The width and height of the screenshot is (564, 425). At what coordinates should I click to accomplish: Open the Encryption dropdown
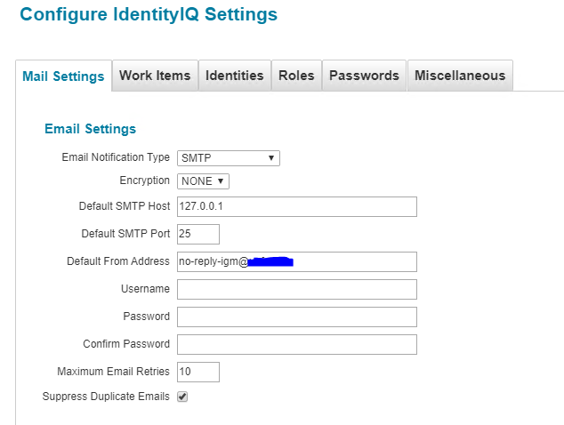coord(203,181)
